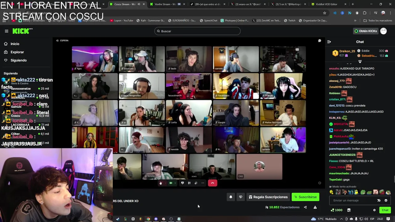The width and height of the screenshot is (395, 222).
Task: Mute the Coscu Stream tab audio icon
Action: (x=139, y=4)
